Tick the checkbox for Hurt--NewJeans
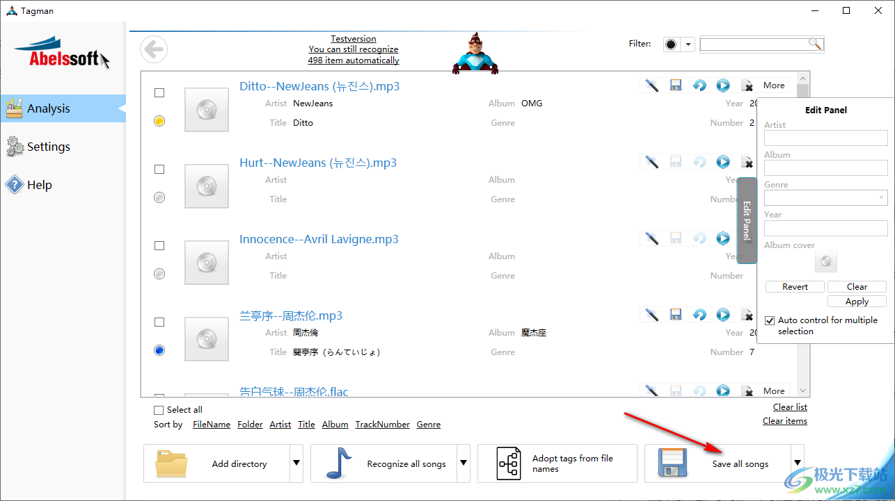895x501 pixels. 159,169
